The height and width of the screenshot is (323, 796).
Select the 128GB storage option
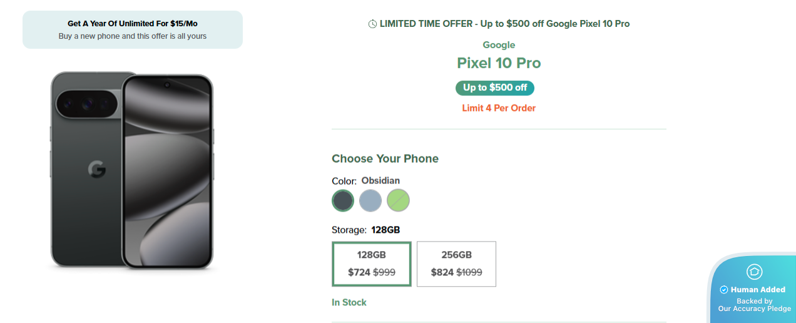(372, 264)
